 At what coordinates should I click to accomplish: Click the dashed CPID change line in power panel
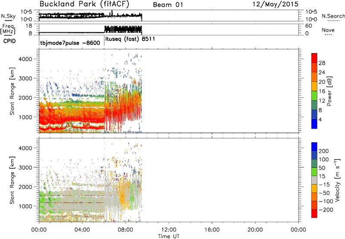tap(104, 91)
